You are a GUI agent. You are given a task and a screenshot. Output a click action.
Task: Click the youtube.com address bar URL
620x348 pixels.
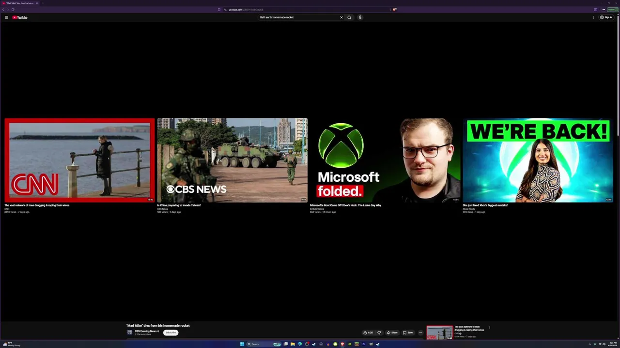(246, 10)
